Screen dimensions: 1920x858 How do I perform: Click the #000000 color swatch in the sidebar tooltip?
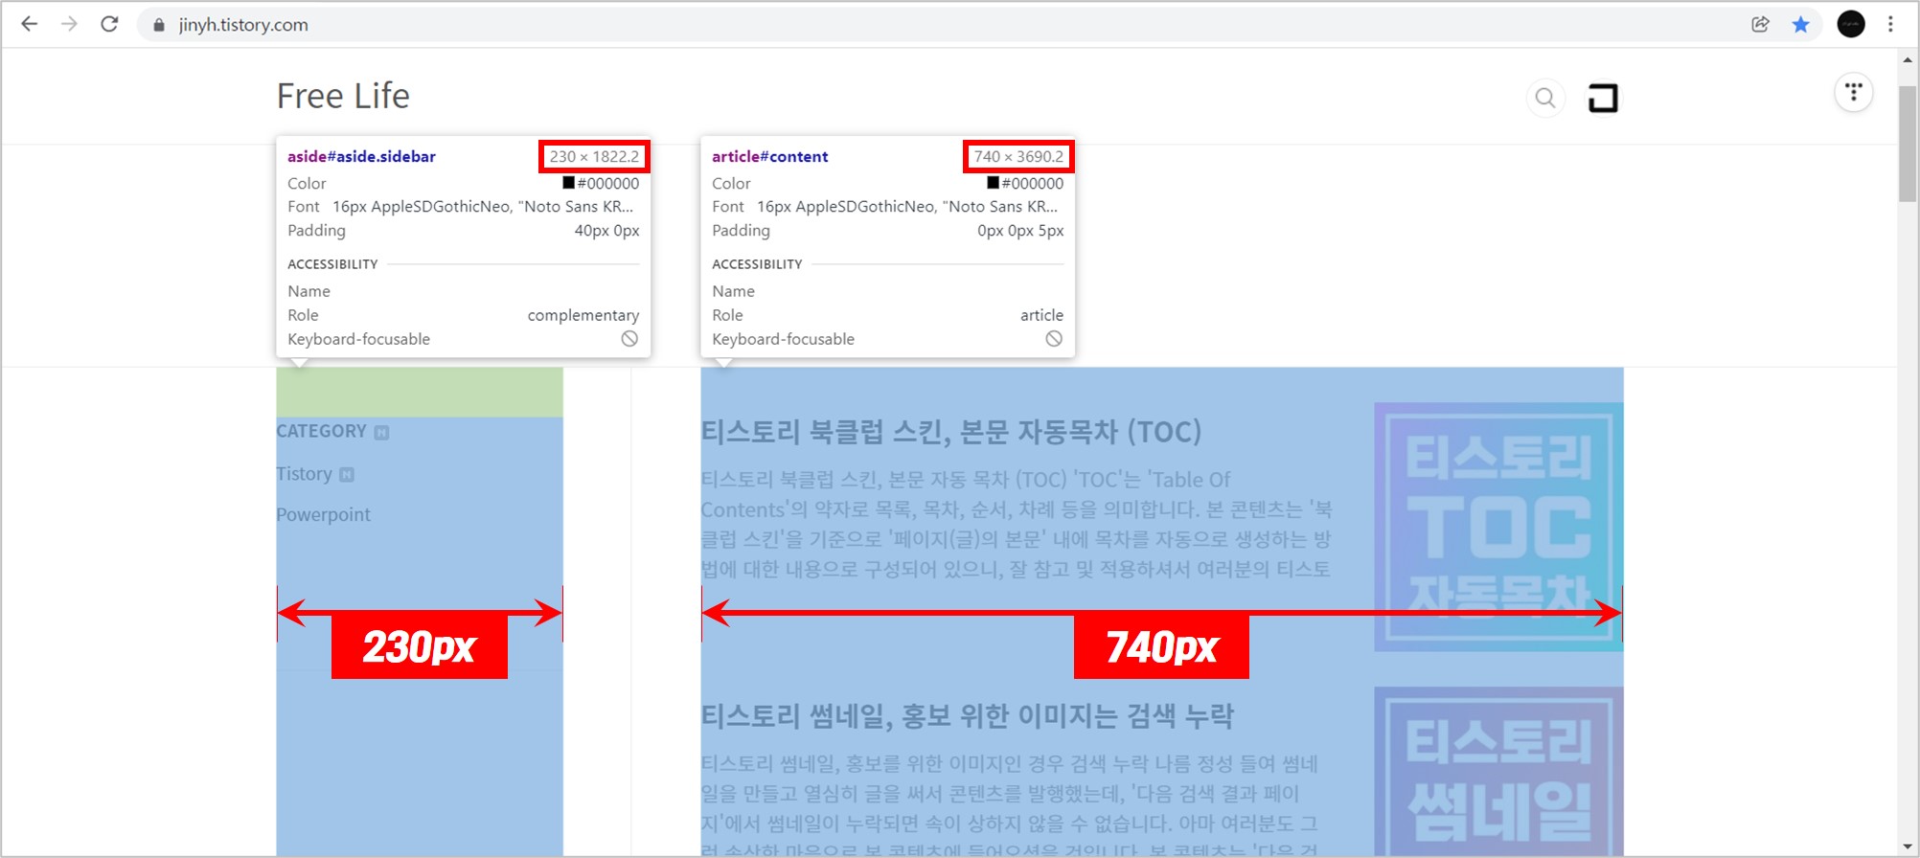[568, 183]
